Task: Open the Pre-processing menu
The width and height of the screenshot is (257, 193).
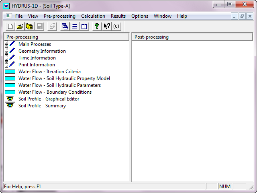Action: [x=59, y=16]
